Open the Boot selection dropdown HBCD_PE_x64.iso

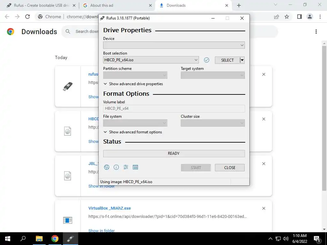(151, 60)
